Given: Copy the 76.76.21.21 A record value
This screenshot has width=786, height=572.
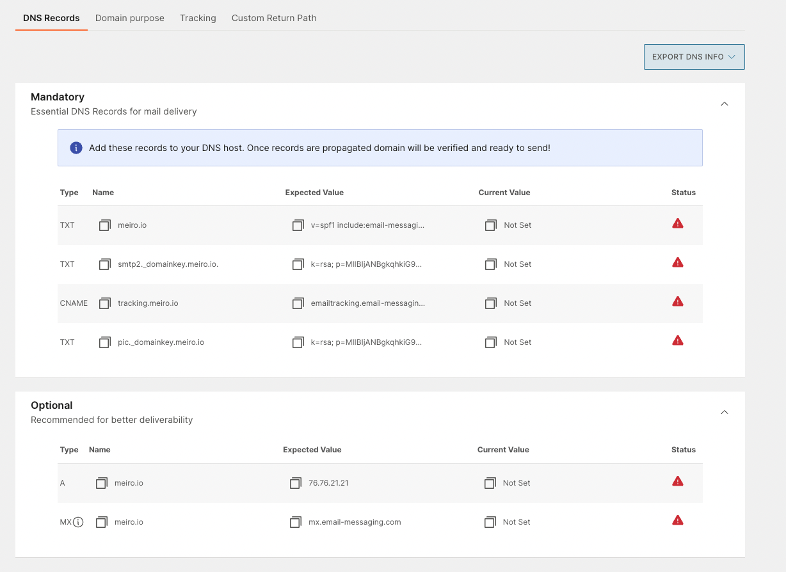Looking at the screenshot, I should pyautogui.click(x=295, y=483).
